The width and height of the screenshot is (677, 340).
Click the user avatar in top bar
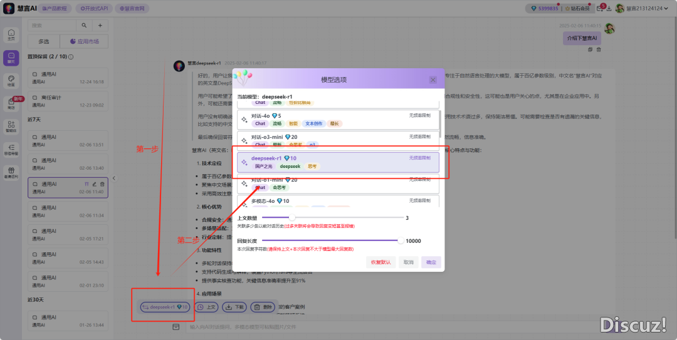[x=620, y=8]
